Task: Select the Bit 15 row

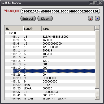Action: [50, 61]
